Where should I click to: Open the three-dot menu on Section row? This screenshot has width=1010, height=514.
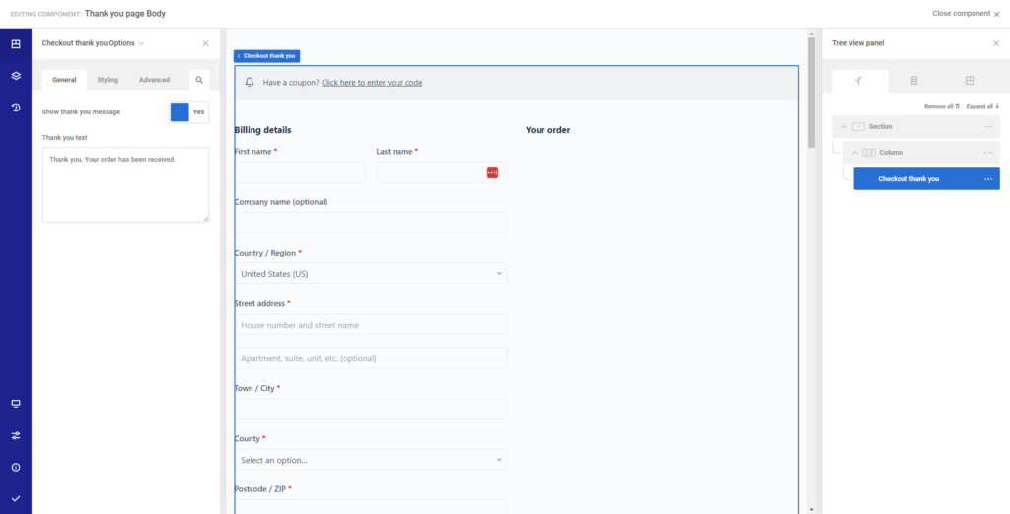987,127
